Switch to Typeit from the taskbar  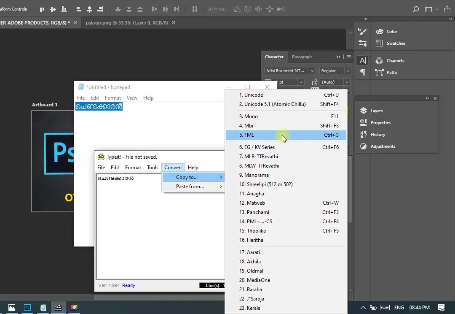[58, 307]
